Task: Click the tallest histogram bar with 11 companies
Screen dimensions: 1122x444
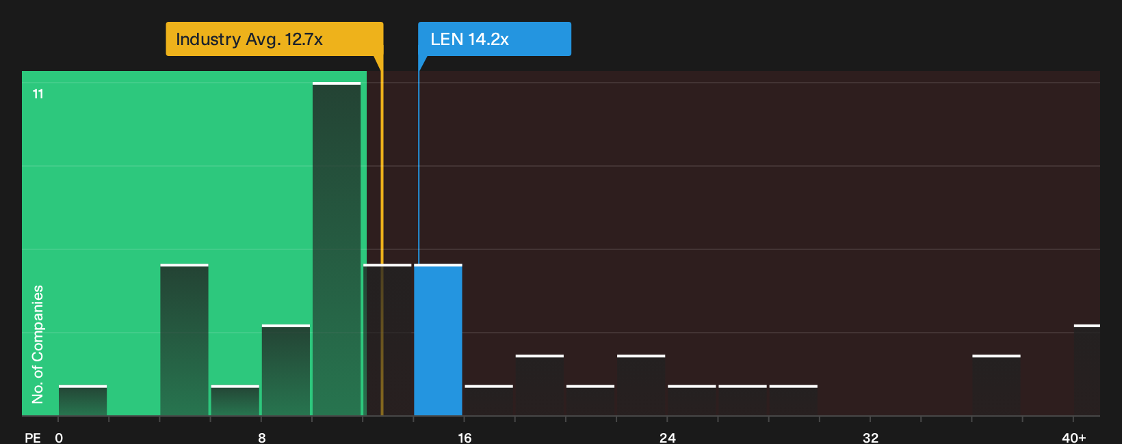Action: [337, 249]
